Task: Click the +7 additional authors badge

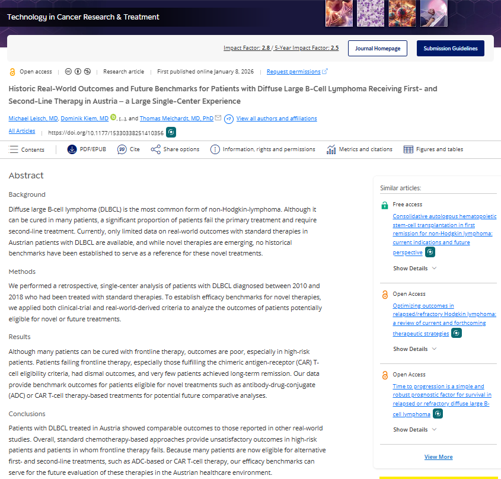Action: pos(228,119)
